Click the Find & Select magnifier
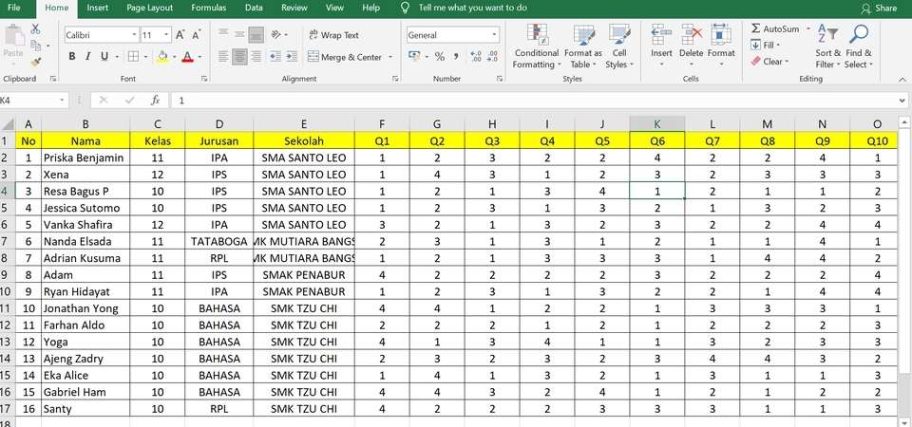 click(859, 46)
